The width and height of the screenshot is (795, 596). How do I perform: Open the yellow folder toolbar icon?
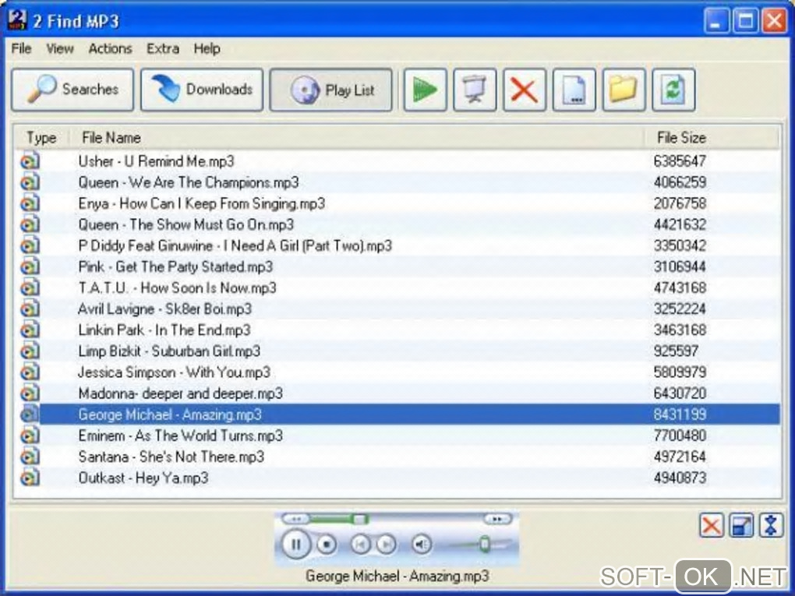coord(624,90)
